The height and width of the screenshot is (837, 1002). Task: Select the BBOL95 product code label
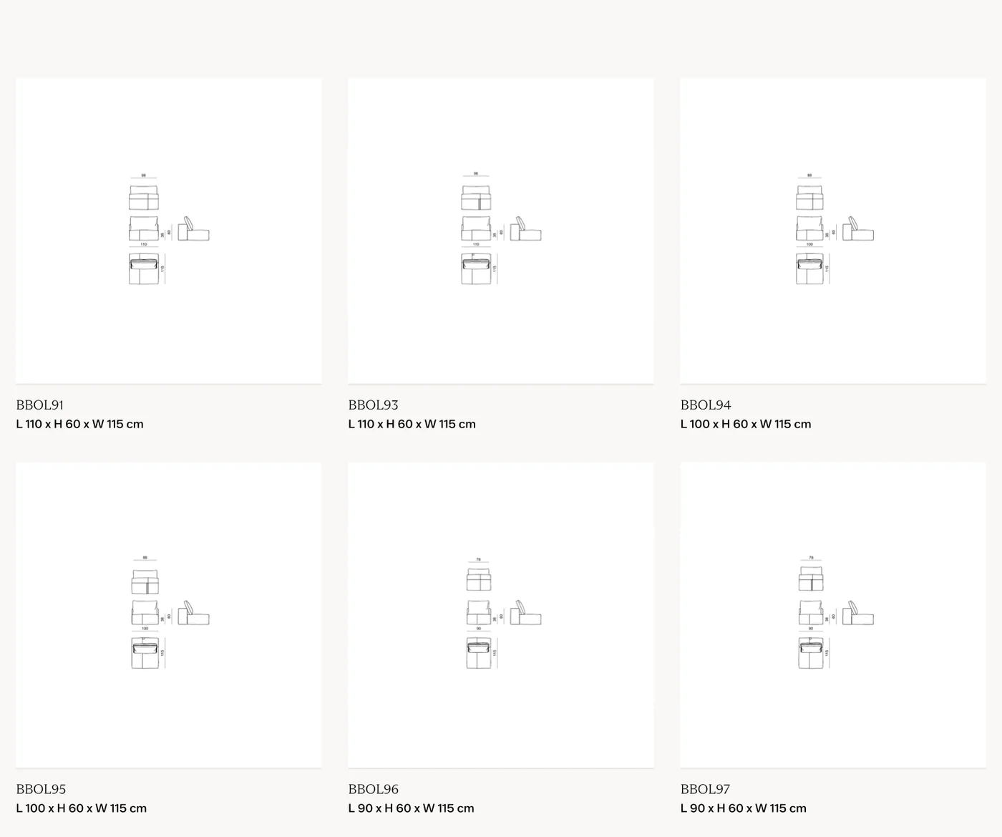pos(41,790)
